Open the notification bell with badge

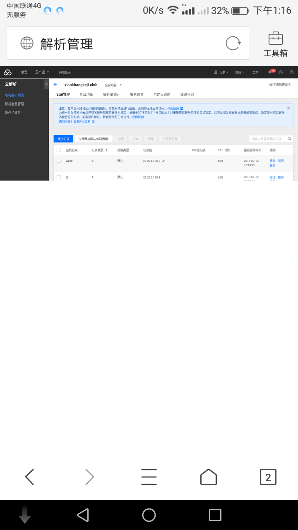point(270,72)
